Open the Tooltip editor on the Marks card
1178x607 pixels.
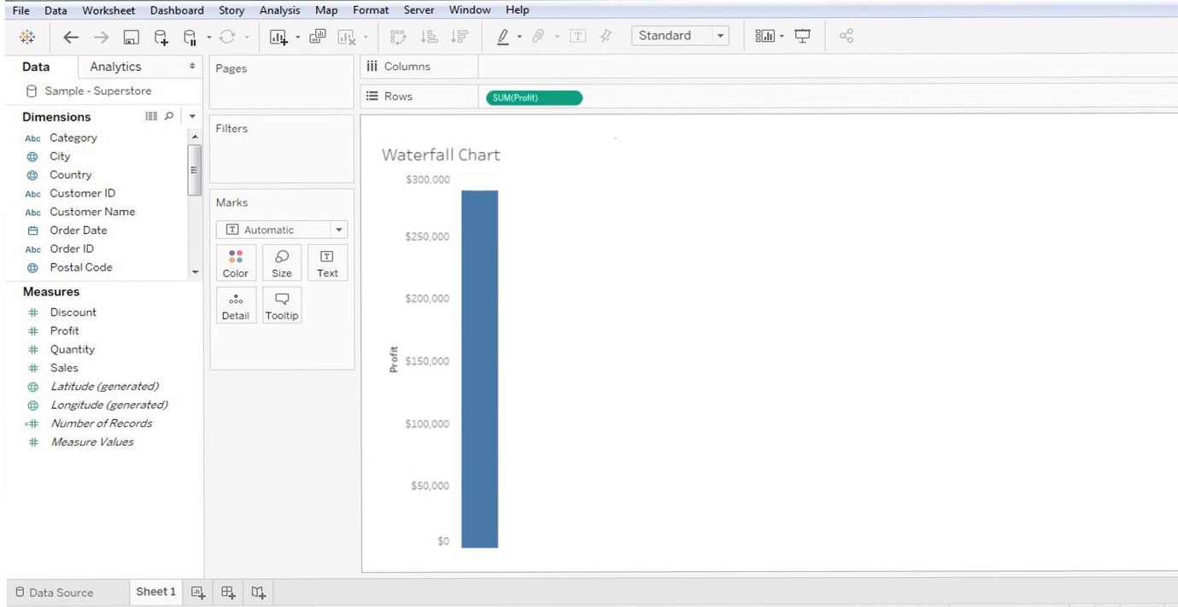(x=282, y=305)
